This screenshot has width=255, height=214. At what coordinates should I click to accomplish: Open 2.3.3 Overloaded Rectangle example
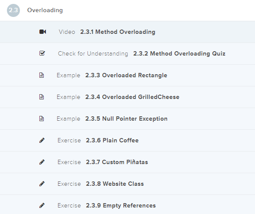pos(127,75)
